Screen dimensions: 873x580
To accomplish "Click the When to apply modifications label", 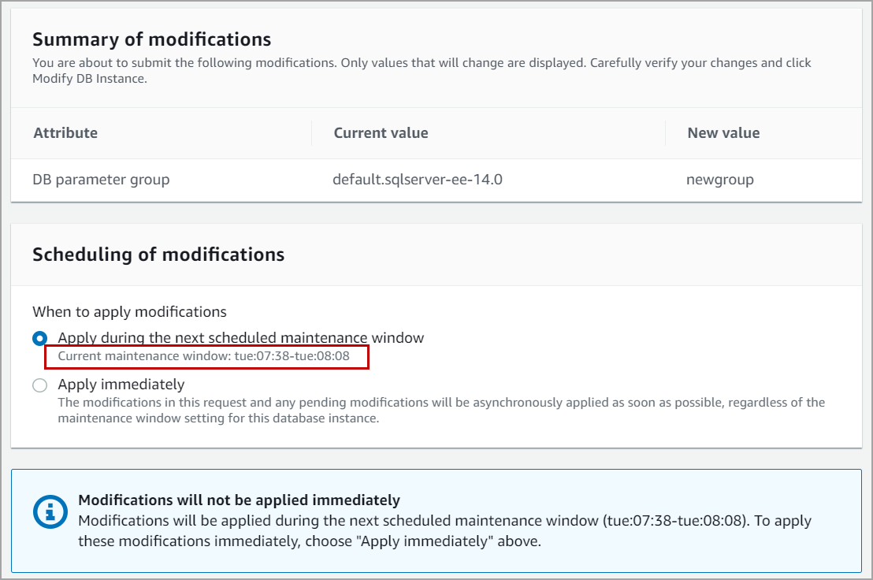I will click(x=129, y=311).
